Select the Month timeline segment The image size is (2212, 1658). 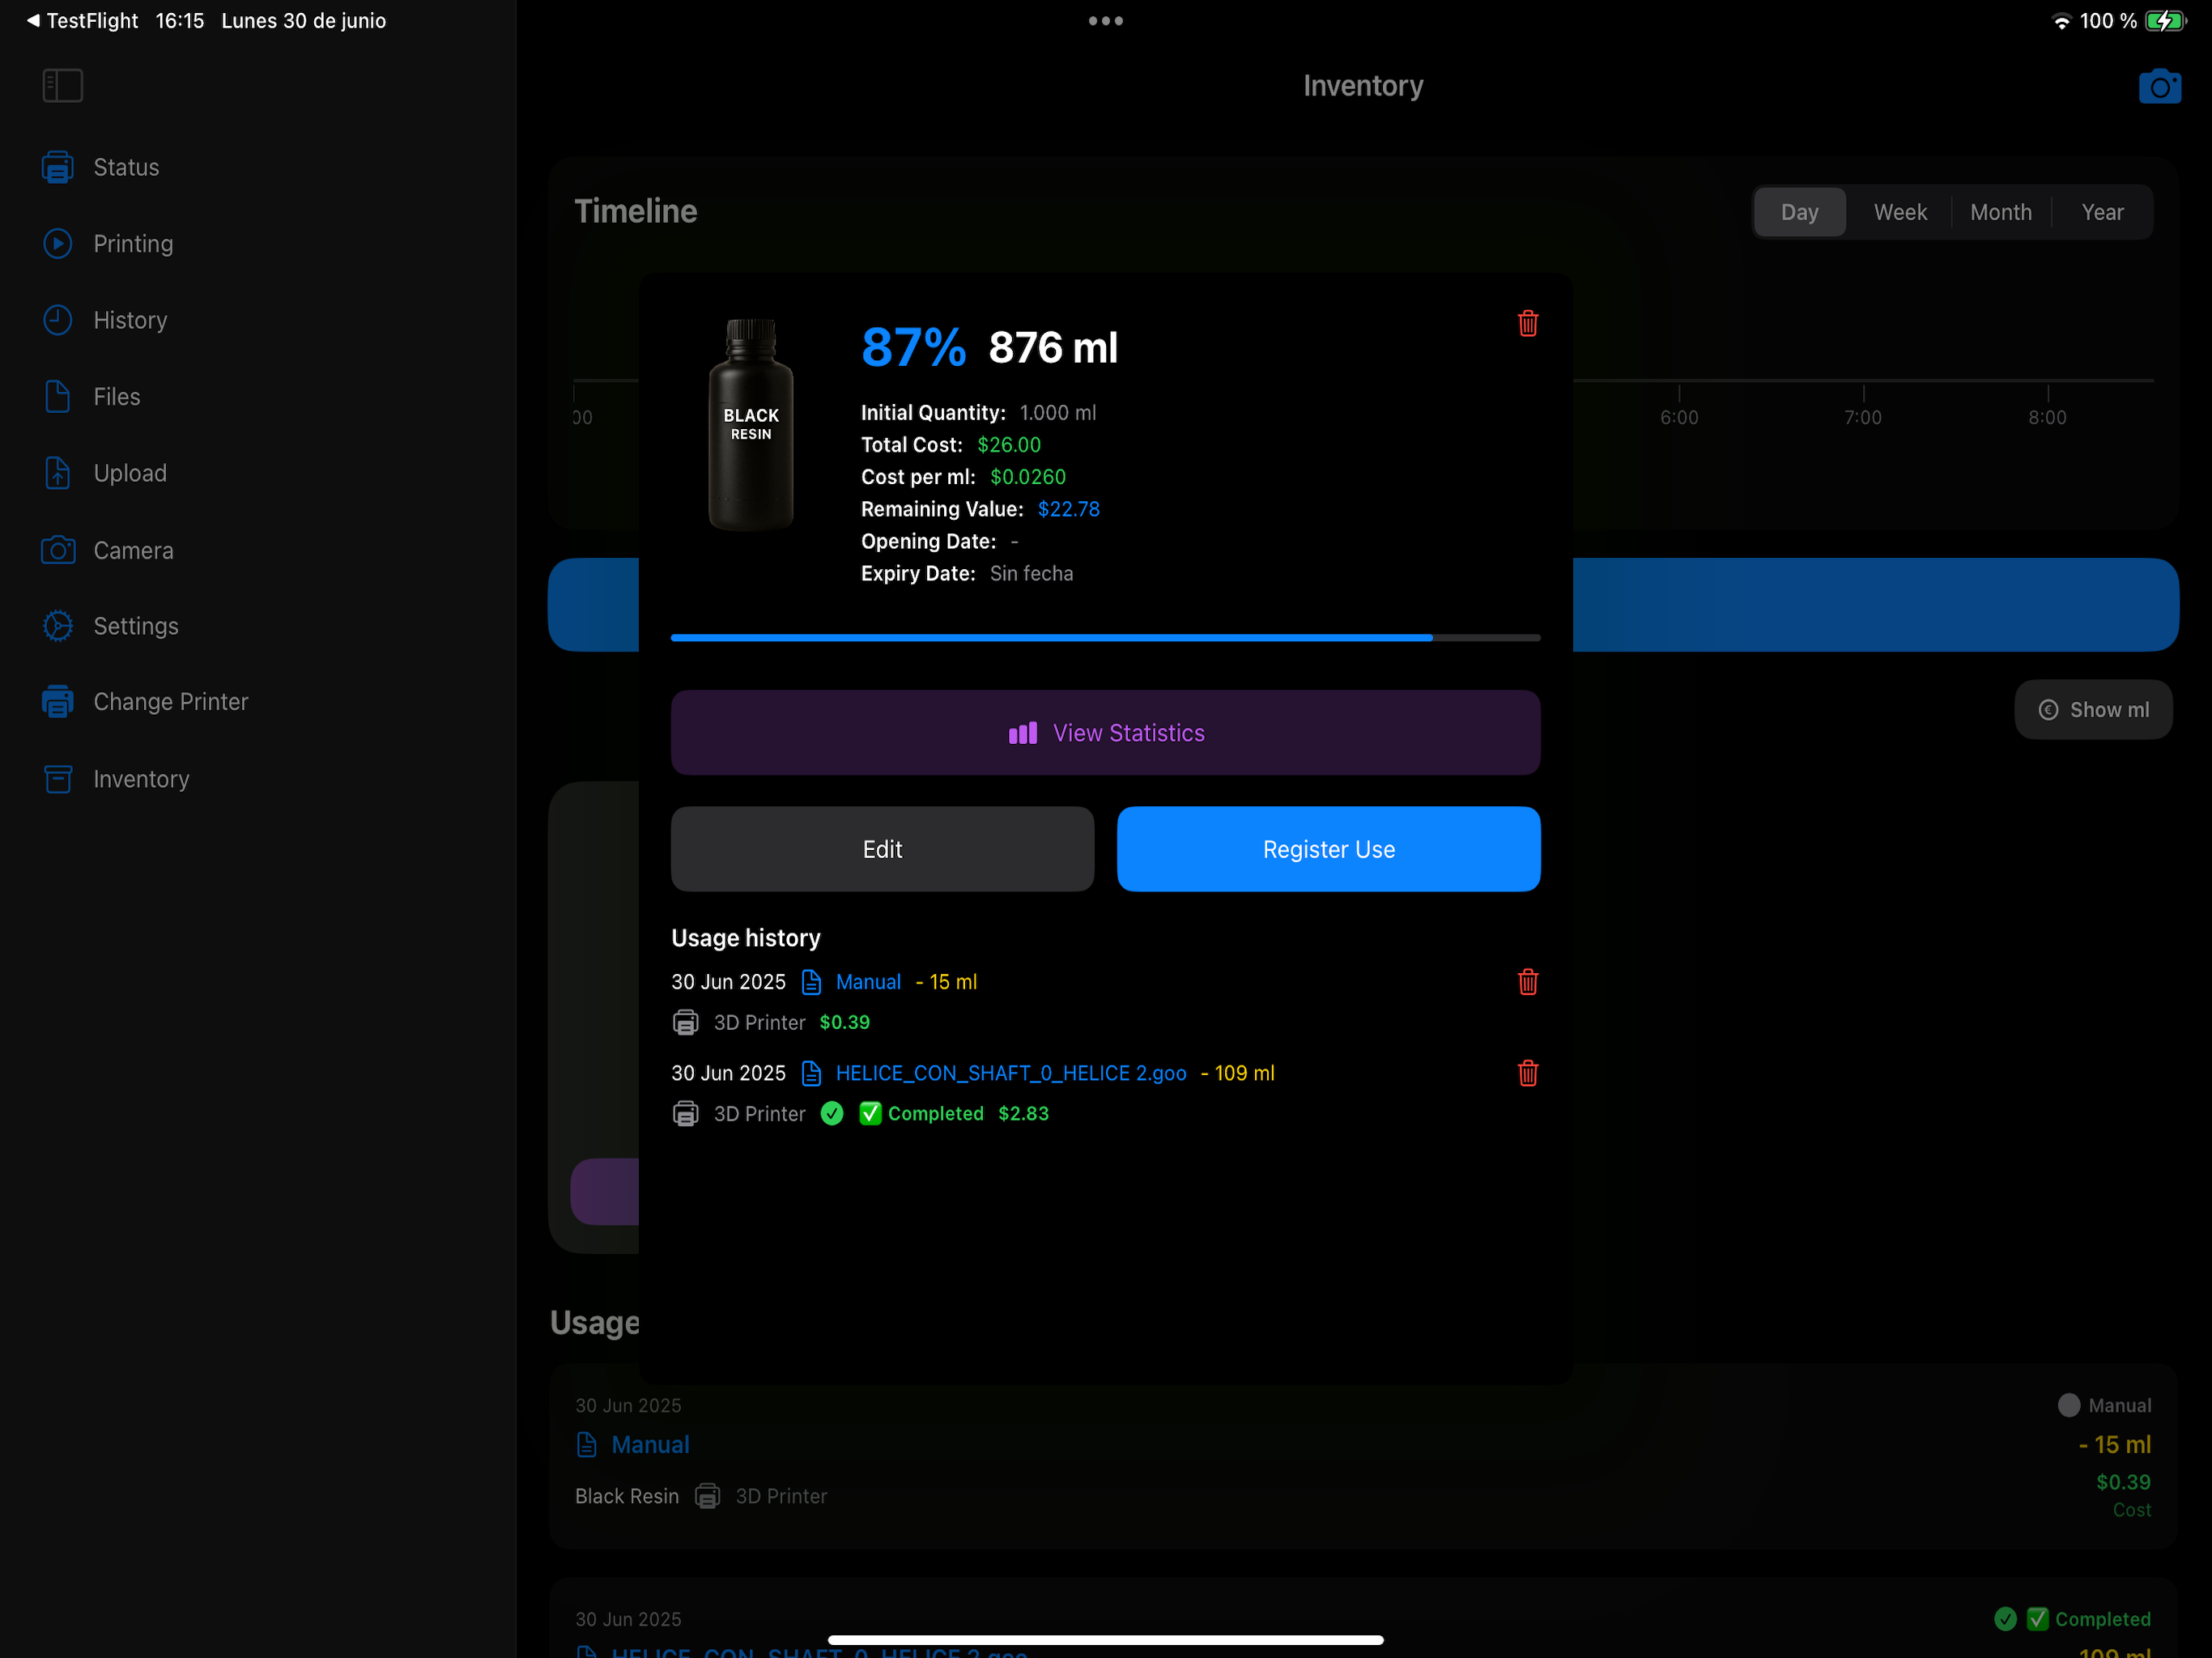(2001, 212)
